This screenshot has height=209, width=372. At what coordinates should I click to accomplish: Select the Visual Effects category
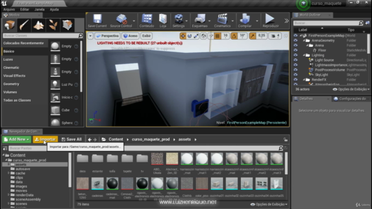point(14,76)
